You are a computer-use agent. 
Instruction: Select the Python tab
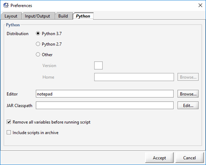(x=83, y=16)
